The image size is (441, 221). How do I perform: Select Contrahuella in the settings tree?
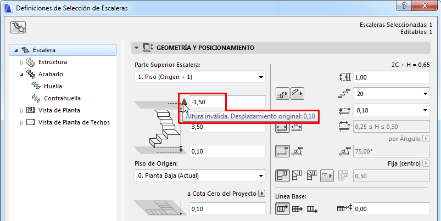pos(63,98)
